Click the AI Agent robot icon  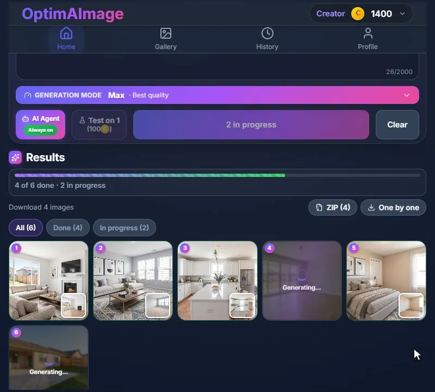25,119
